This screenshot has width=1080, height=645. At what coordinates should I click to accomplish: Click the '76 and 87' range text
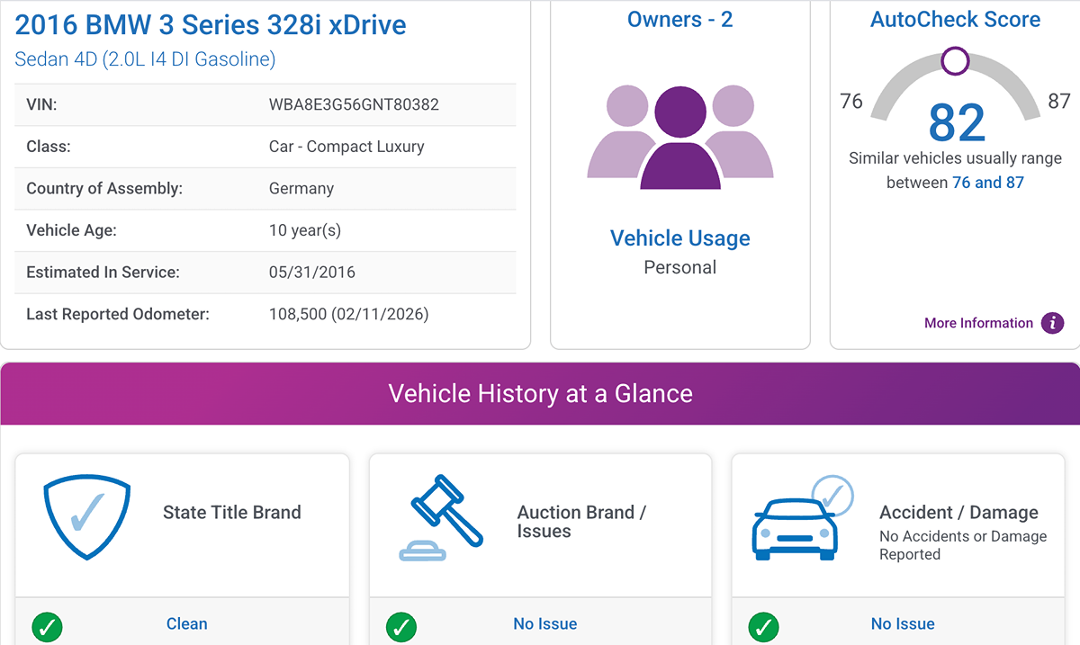coord(988,183)
